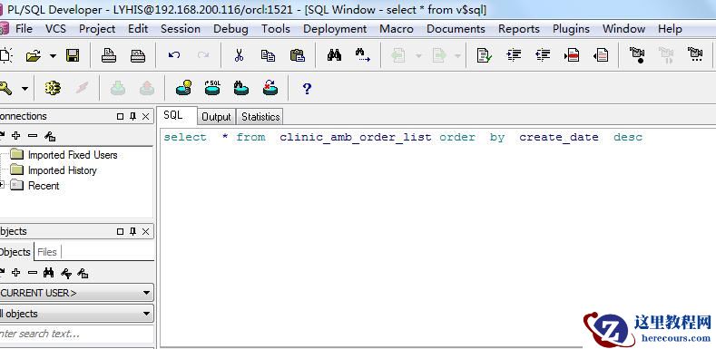Open the VCS menu
This screenshot has height=349, width=716.
pyautogui.click(x=55, y=29)
